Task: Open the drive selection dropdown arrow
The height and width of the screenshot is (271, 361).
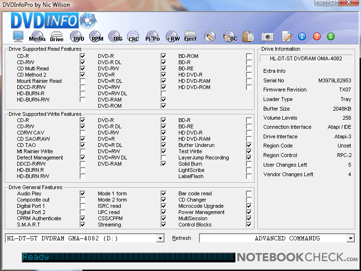Action: pyautogui.click(x=160, y=238)
